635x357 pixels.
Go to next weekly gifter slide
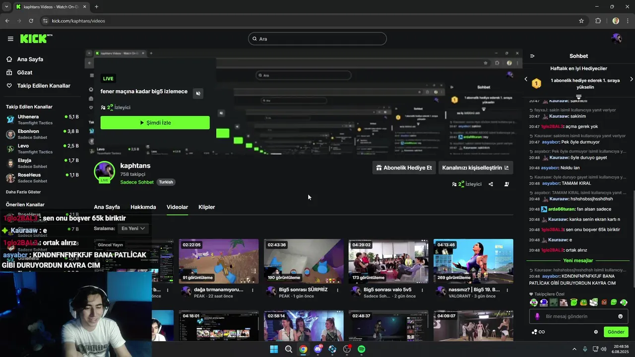[632, 79]
